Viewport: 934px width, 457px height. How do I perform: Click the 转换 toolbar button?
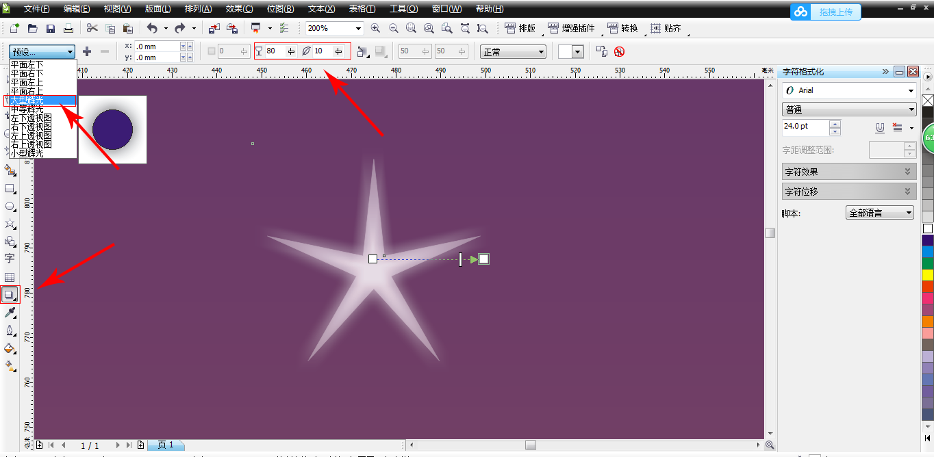point(622,29)
